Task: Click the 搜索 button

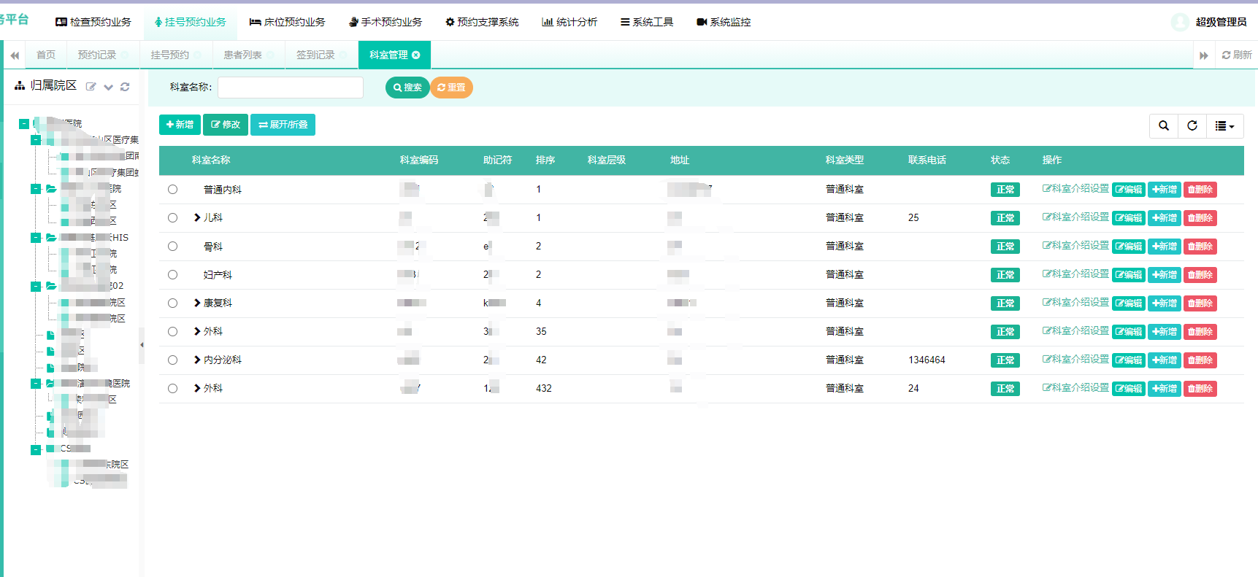Action: pos(407,88)
